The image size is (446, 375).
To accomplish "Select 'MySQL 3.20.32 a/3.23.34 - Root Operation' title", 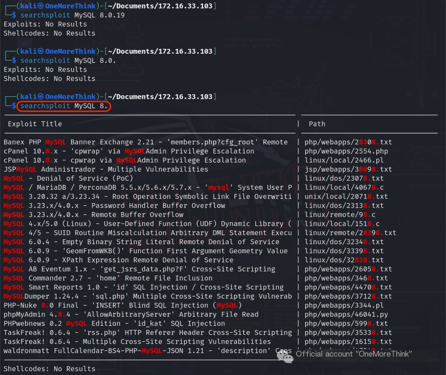I will pyautogui.click(x=147, y=197).
